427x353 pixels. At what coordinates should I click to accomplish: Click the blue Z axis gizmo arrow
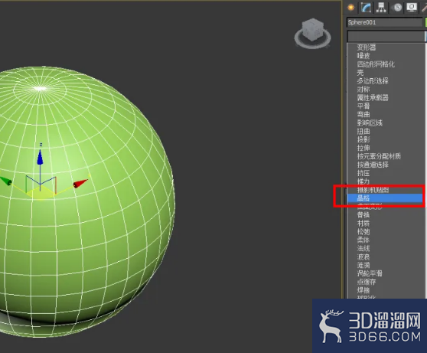41,157
